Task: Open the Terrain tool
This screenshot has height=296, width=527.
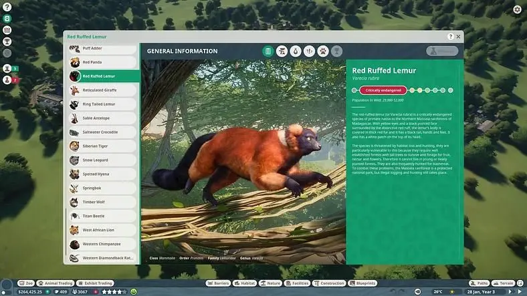Action: [503, 283]
